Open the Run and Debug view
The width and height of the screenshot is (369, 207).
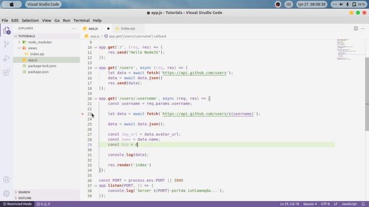6,58
